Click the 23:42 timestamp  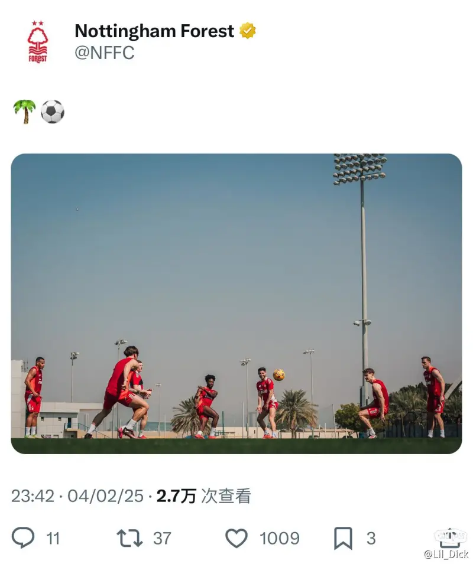33,496
